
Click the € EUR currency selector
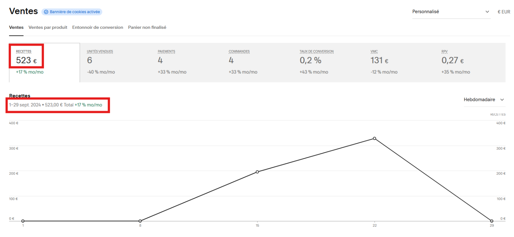[503, 11]
